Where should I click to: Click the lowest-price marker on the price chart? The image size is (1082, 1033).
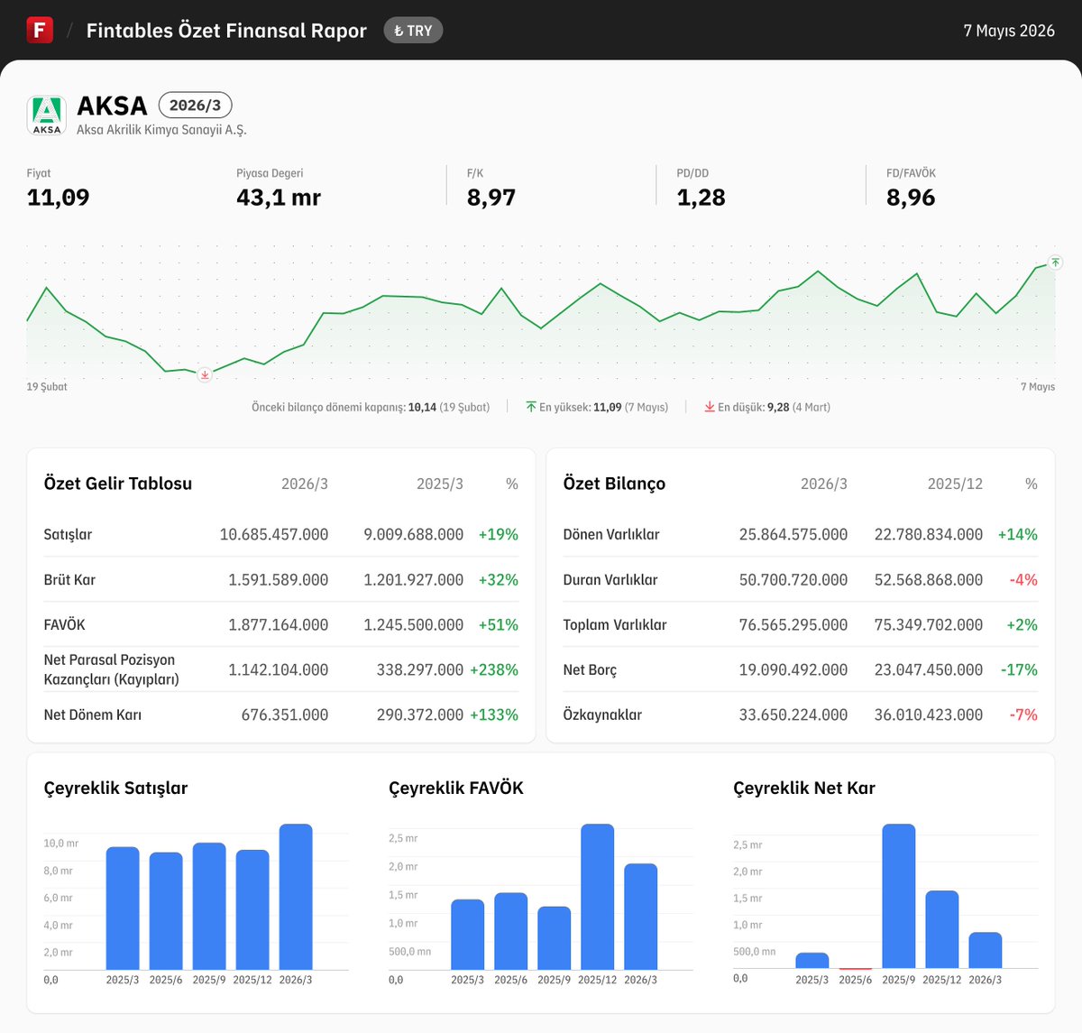(x=205, y=374)
